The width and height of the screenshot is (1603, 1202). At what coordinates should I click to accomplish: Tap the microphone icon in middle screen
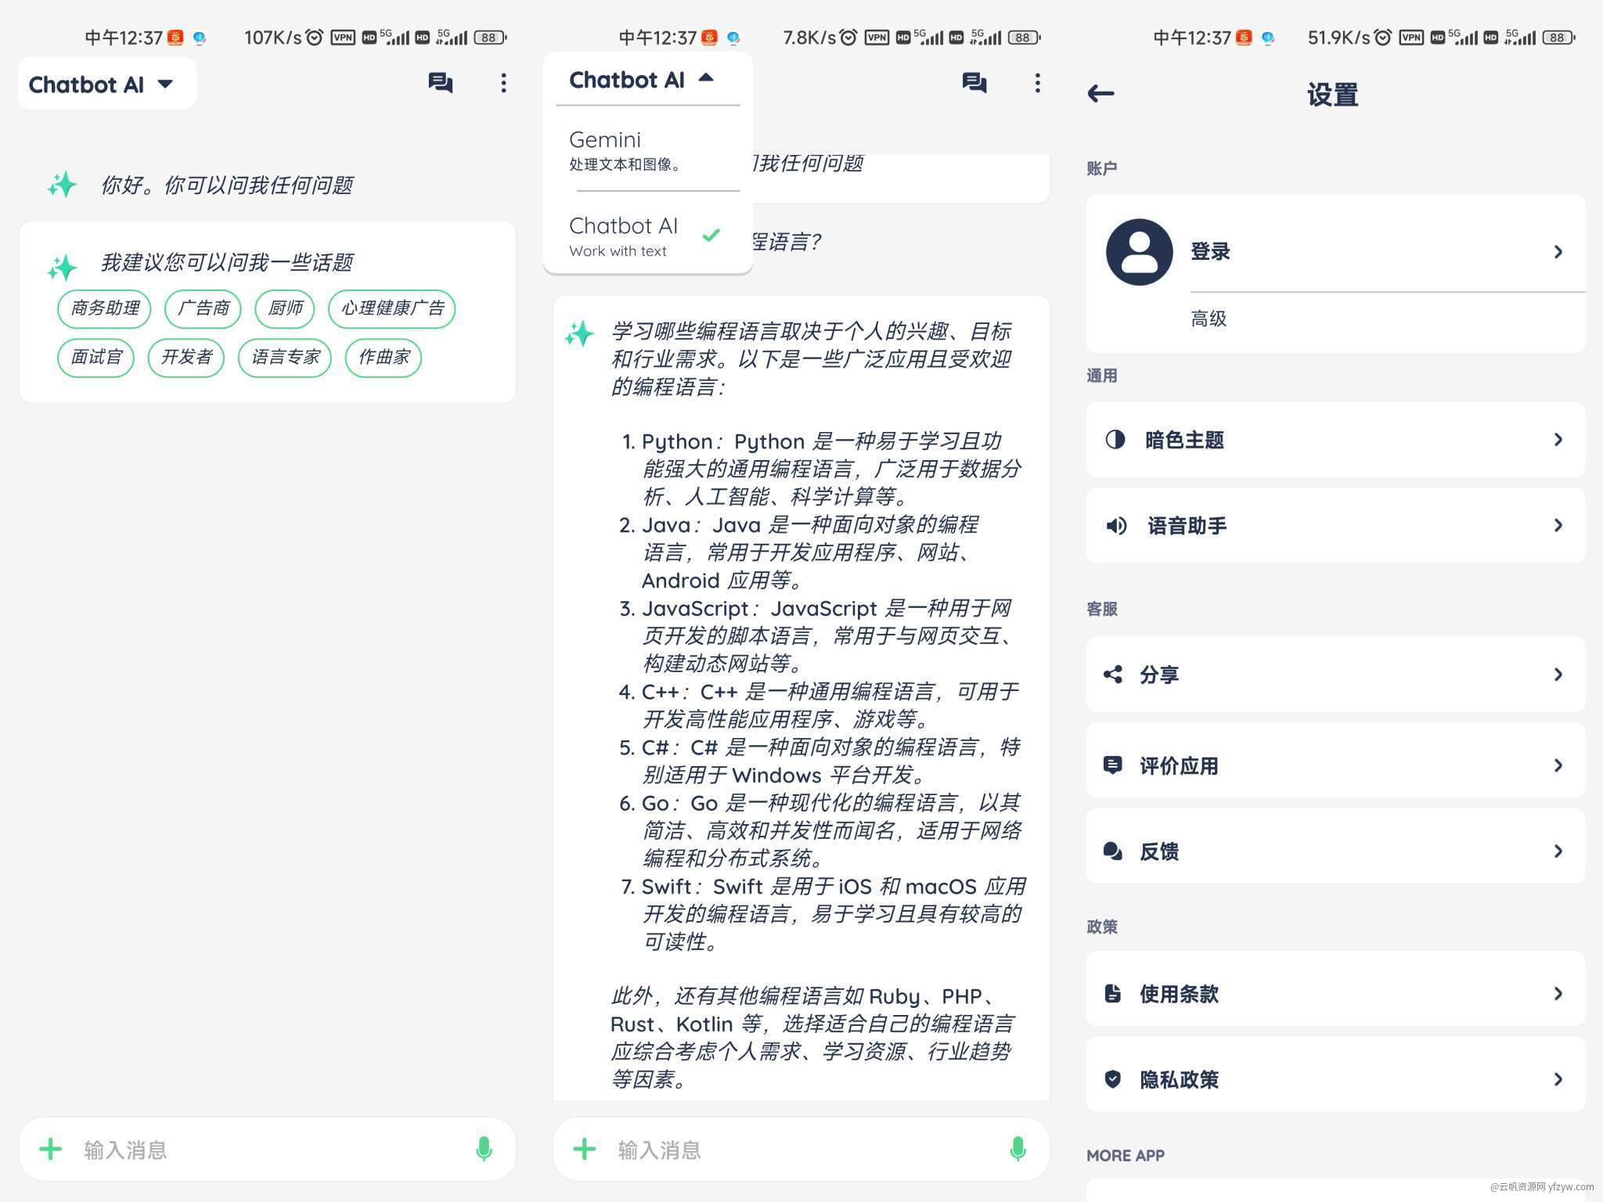pos(1018,1149)
